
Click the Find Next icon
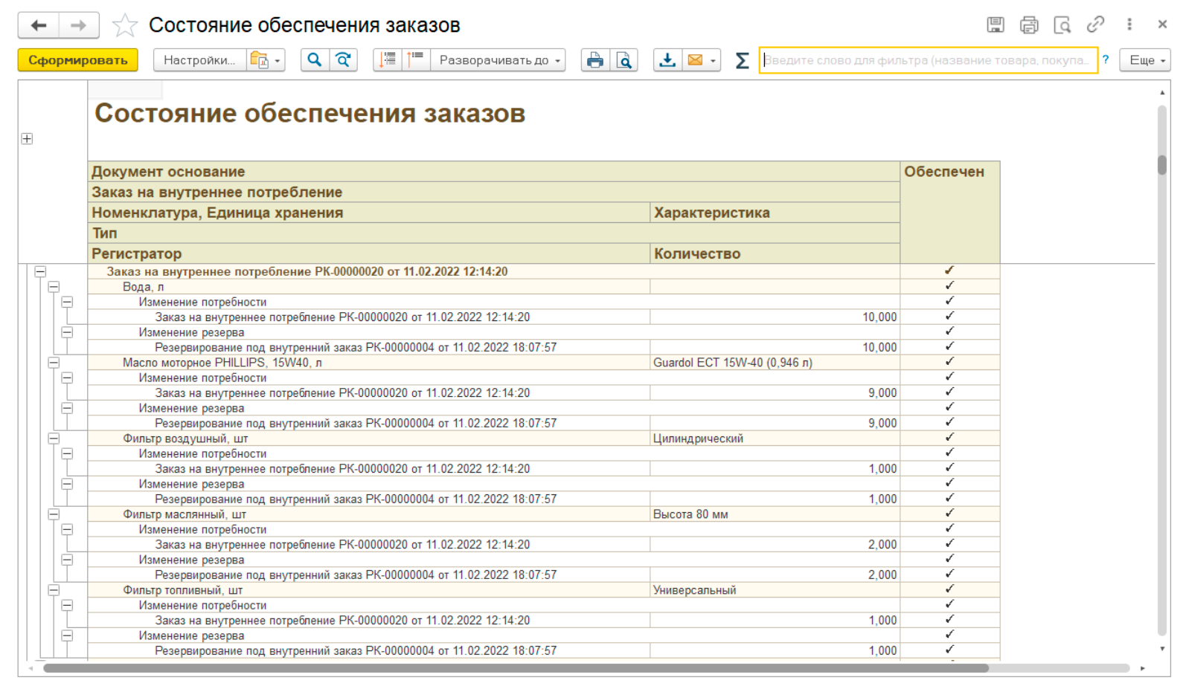point(344,60)
